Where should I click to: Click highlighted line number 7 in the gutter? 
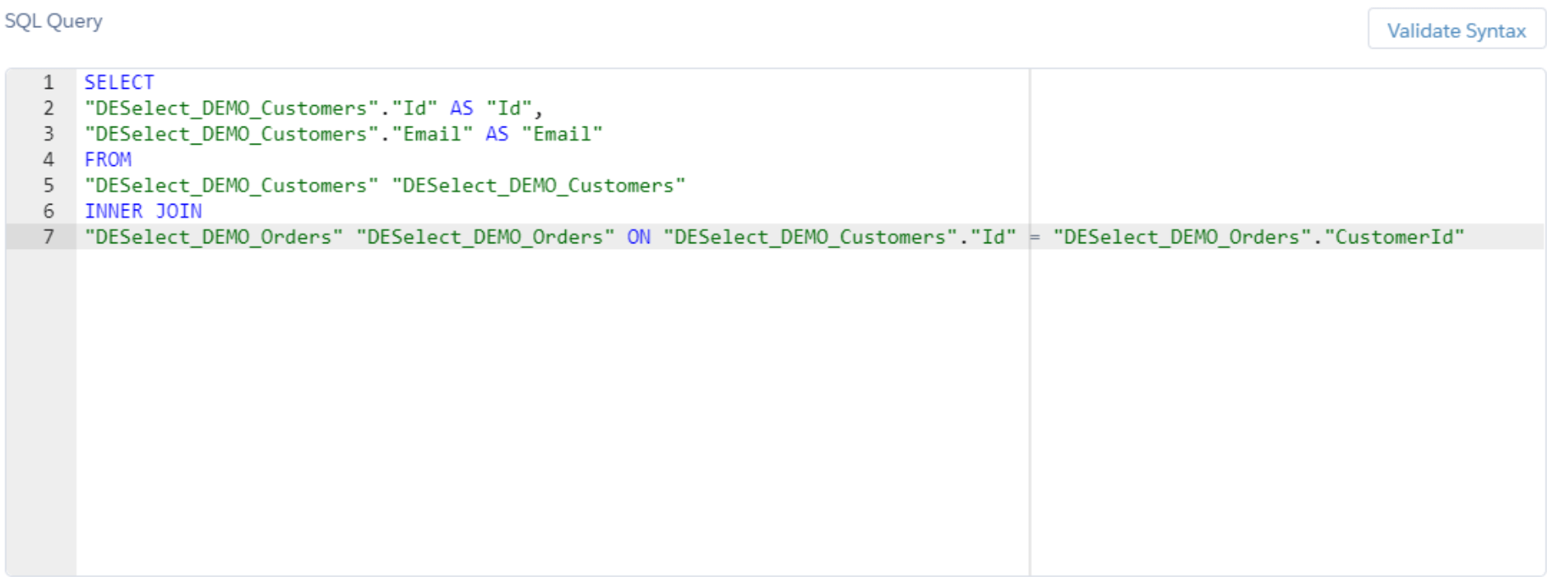(49, 237)
